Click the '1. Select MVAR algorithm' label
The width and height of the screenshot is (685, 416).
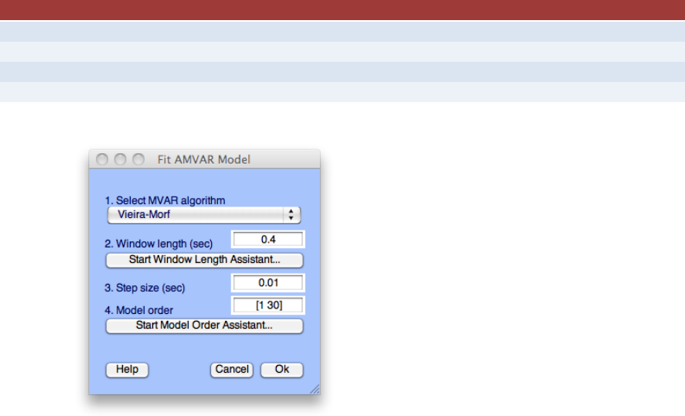tap(165, 200)
